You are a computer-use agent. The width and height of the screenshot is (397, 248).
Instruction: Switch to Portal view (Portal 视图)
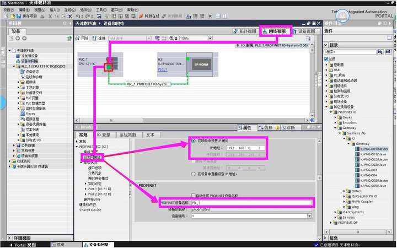pyautogui.click(x=23, y=245)
